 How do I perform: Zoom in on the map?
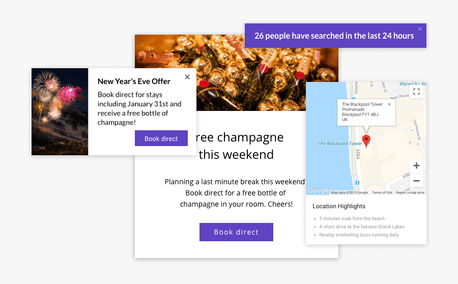click(x=416, y=165)
